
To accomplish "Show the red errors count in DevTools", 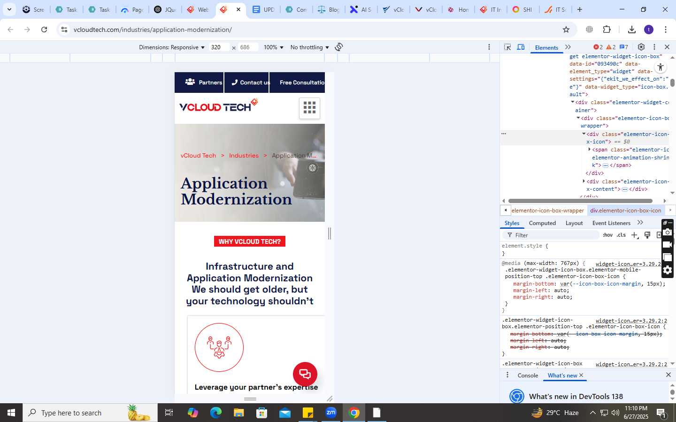I will [x=598, y=47].
